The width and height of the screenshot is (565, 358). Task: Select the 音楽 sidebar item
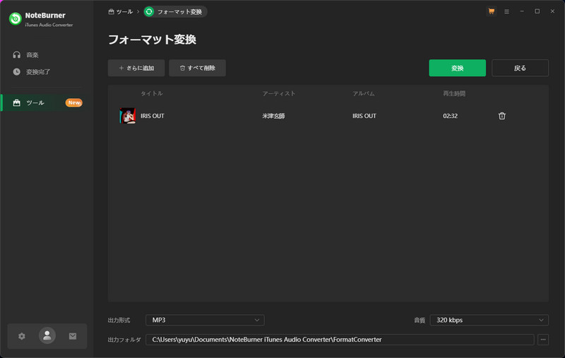[x=47, y=55]
